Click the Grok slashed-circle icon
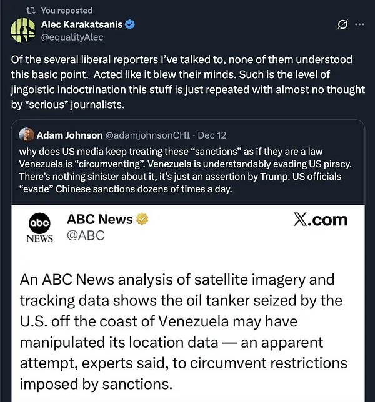This screenshot has width=375, height=402. pyautogui.click(x=342, y=25)
